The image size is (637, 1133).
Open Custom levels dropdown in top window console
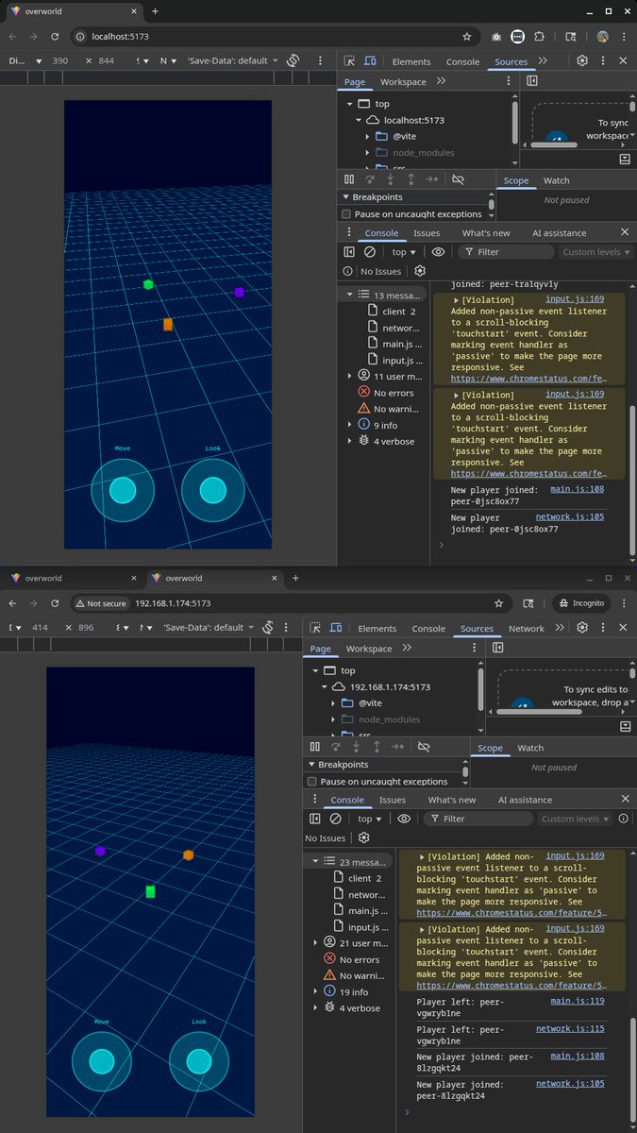[x=596, y=252]
